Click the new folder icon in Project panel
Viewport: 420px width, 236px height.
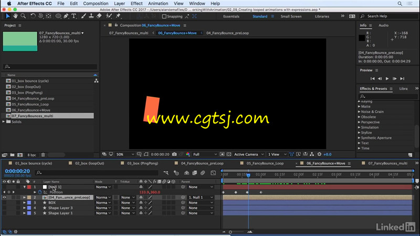pos(12,155)
